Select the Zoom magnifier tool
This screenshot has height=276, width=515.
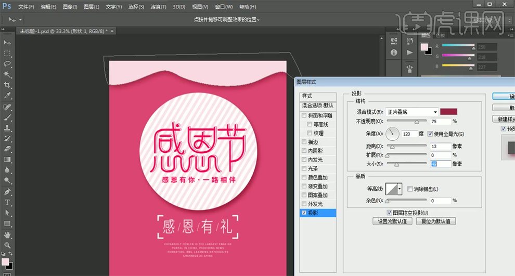(7, 245)
